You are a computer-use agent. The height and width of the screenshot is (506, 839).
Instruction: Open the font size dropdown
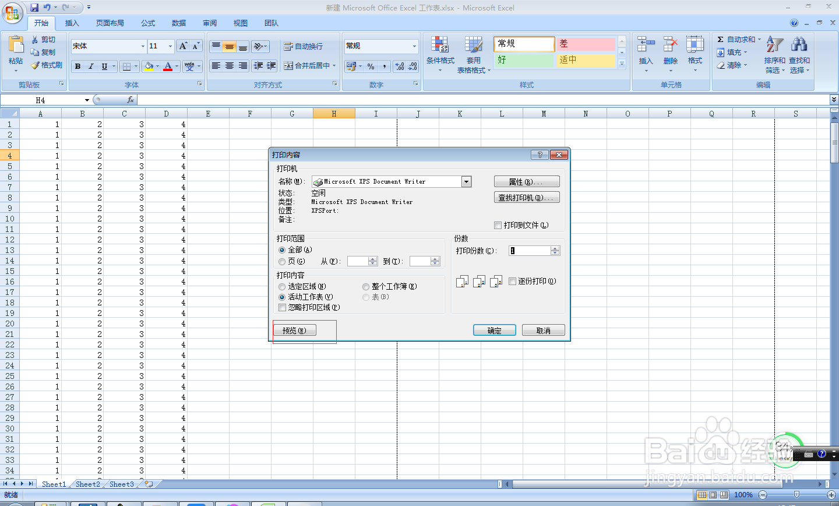click(170, 46)
